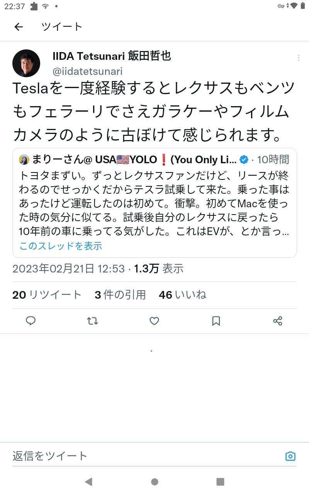
Task: Tap the reply speech bubble icon
Action: point(31,321)
